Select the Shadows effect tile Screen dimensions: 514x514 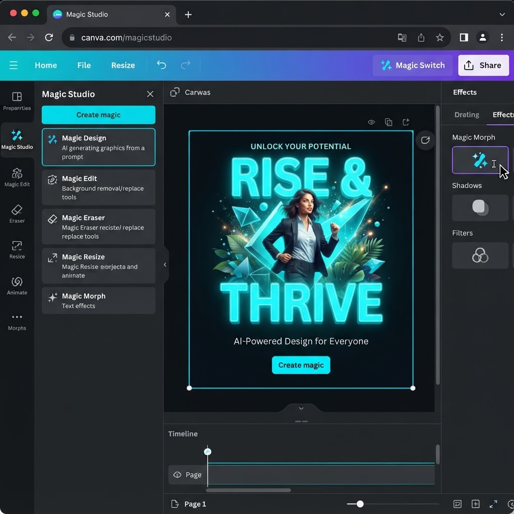coord(480,208)
